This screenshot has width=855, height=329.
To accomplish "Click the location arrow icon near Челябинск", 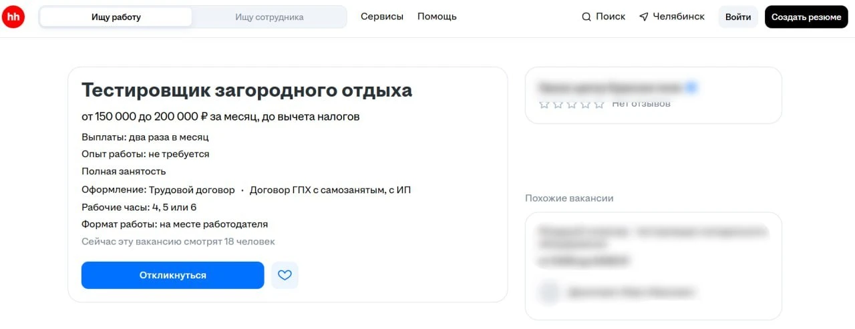I will (x=643, y=17).
